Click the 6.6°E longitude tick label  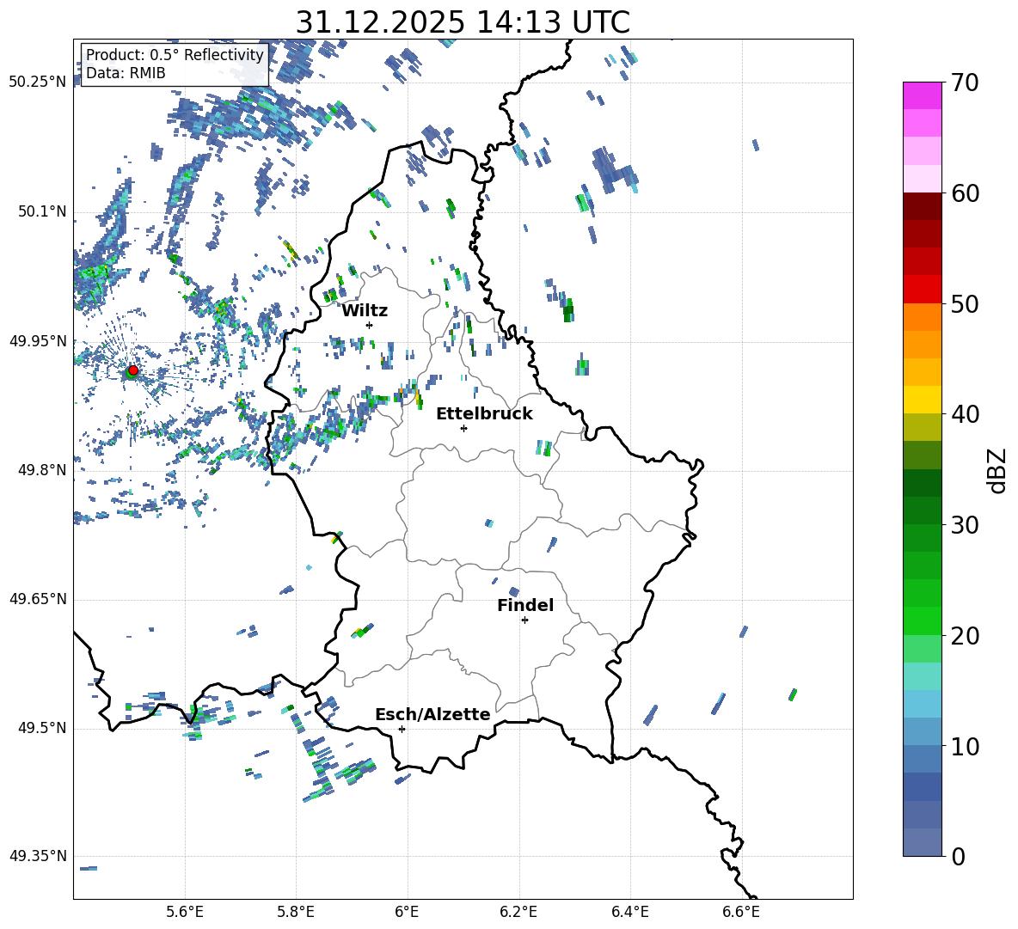click(741, 911)
